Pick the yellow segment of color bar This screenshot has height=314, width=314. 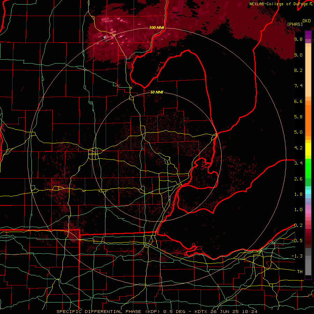click(x=308, y=149)
